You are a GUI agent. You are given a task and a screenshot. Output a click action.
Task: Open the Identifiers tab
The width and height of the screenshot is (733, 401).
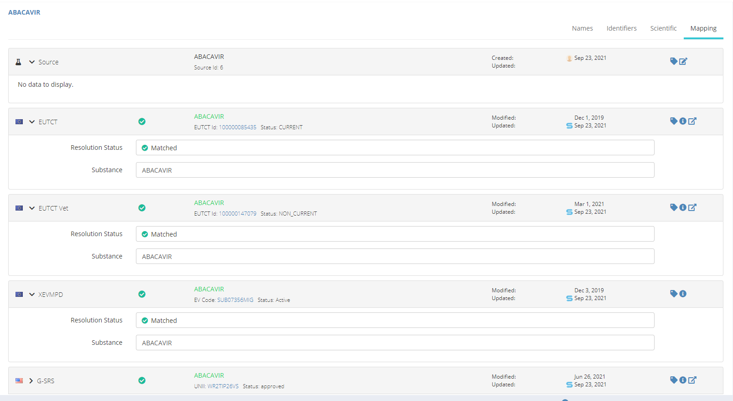click(621, 28)
